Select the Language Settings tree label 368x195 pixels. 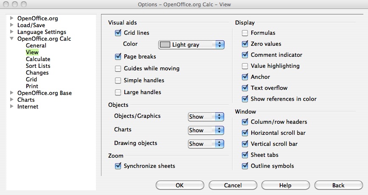42,32
